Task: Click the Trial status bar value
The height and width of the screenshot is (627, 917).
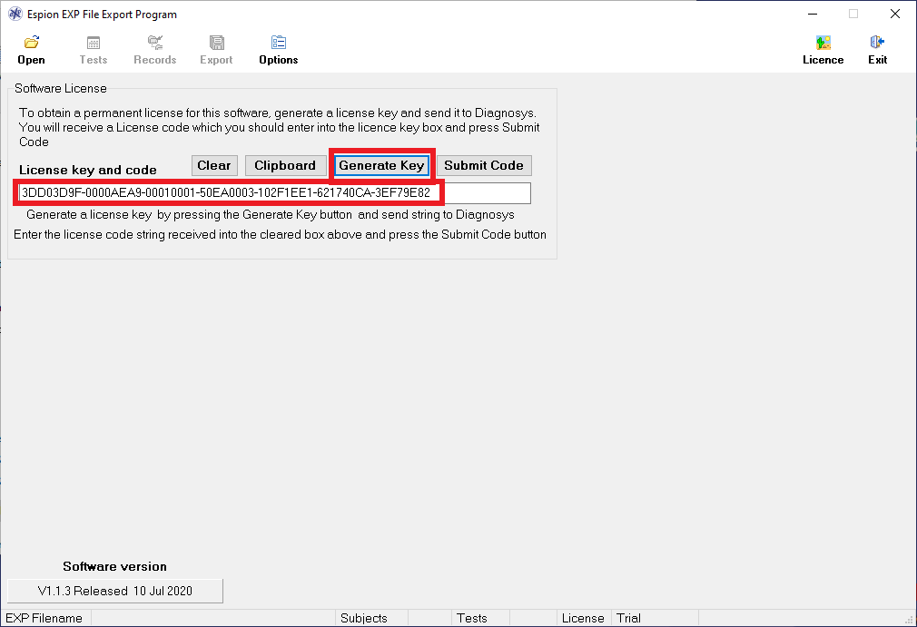Action: coord(628,618)
